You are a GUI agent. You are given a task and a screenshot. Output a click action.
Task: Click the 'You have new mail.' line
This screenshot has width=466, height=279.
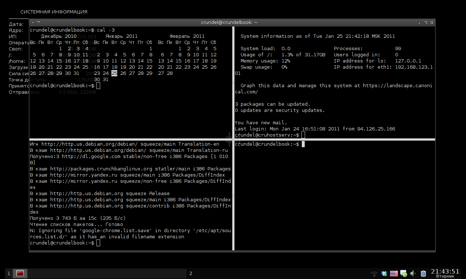tap(261, 123)
